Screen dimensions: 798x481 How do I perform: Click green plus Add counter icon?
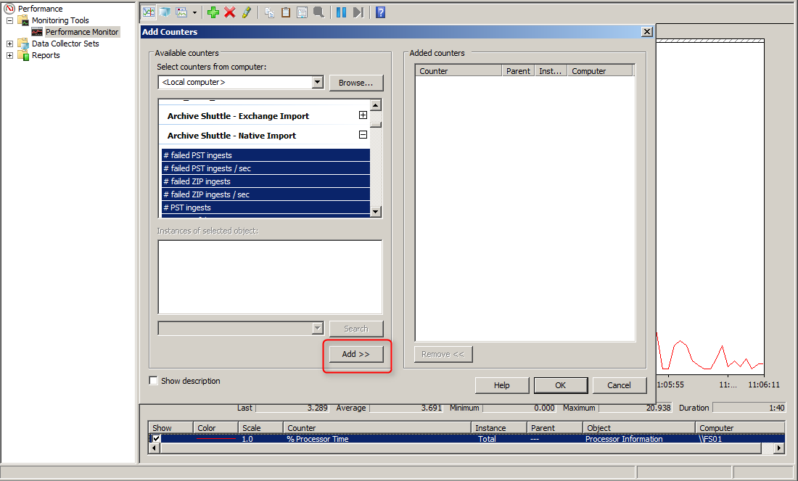point(213,12)
